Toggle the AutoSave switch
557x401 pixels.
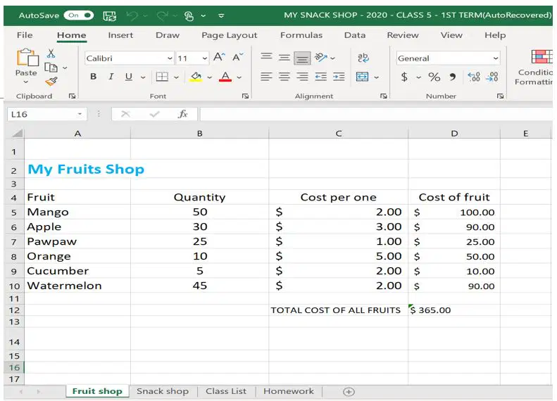(78, 15)
